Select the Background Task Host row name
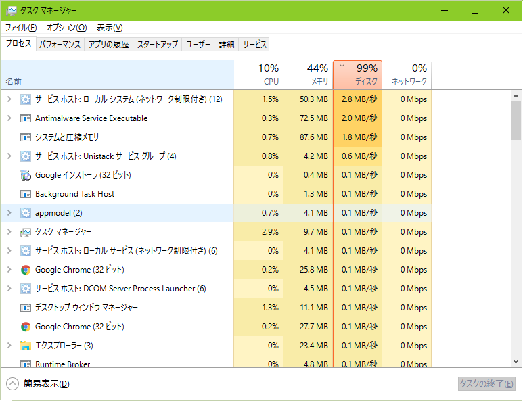Image resolution: width=523 pixels, height=401 pixels. point(74,194)
